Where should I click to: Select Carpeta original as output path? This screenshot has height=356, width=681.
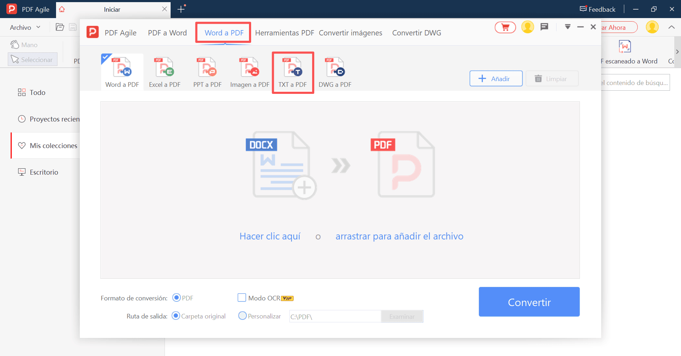click(176, 316)
